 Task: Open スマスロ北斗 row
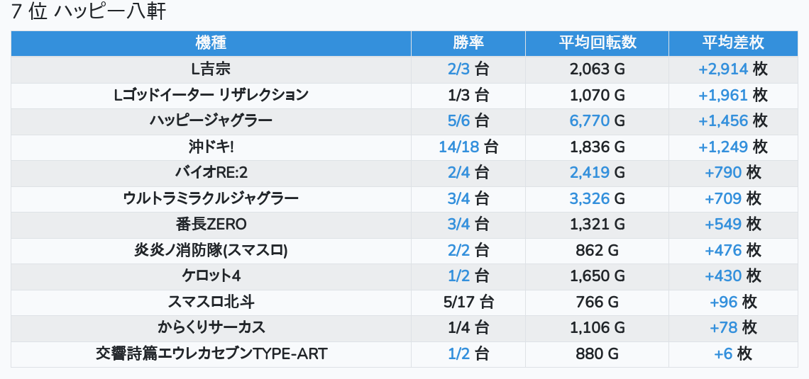404,302
